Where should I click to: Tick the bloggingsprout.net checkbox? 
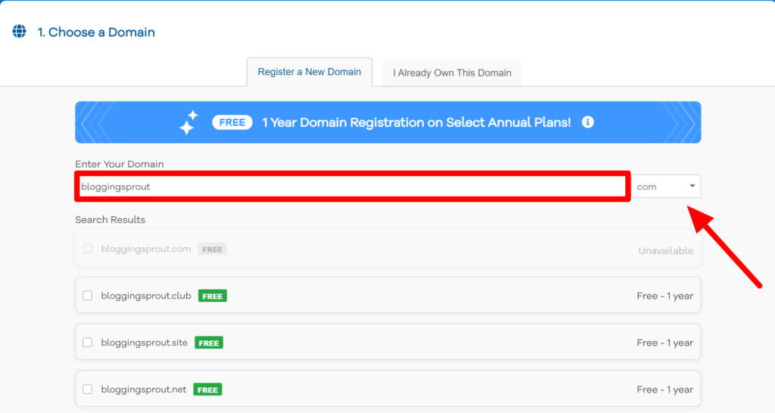[x=88, y=390]
